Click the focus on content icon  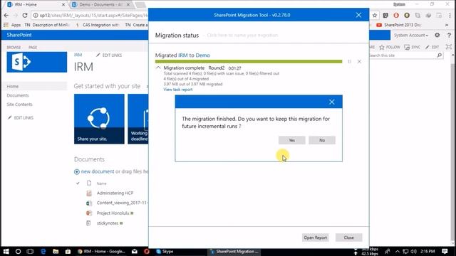(x=449, y=47)
